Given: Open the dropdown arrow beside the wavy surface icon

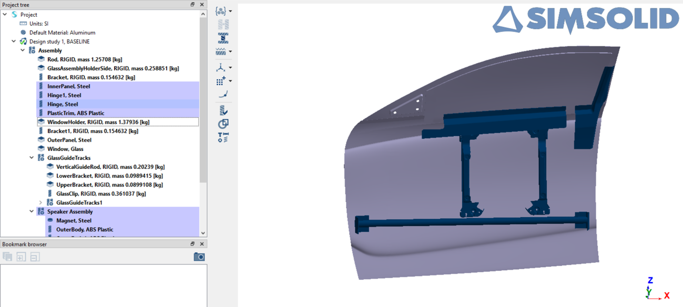Looking at the screenshot, I should (230, 52).
